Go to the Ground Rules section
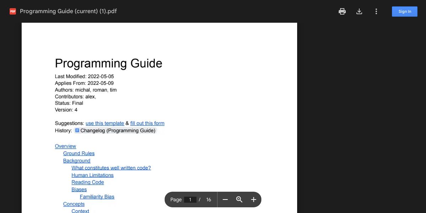 click(79, 153)
